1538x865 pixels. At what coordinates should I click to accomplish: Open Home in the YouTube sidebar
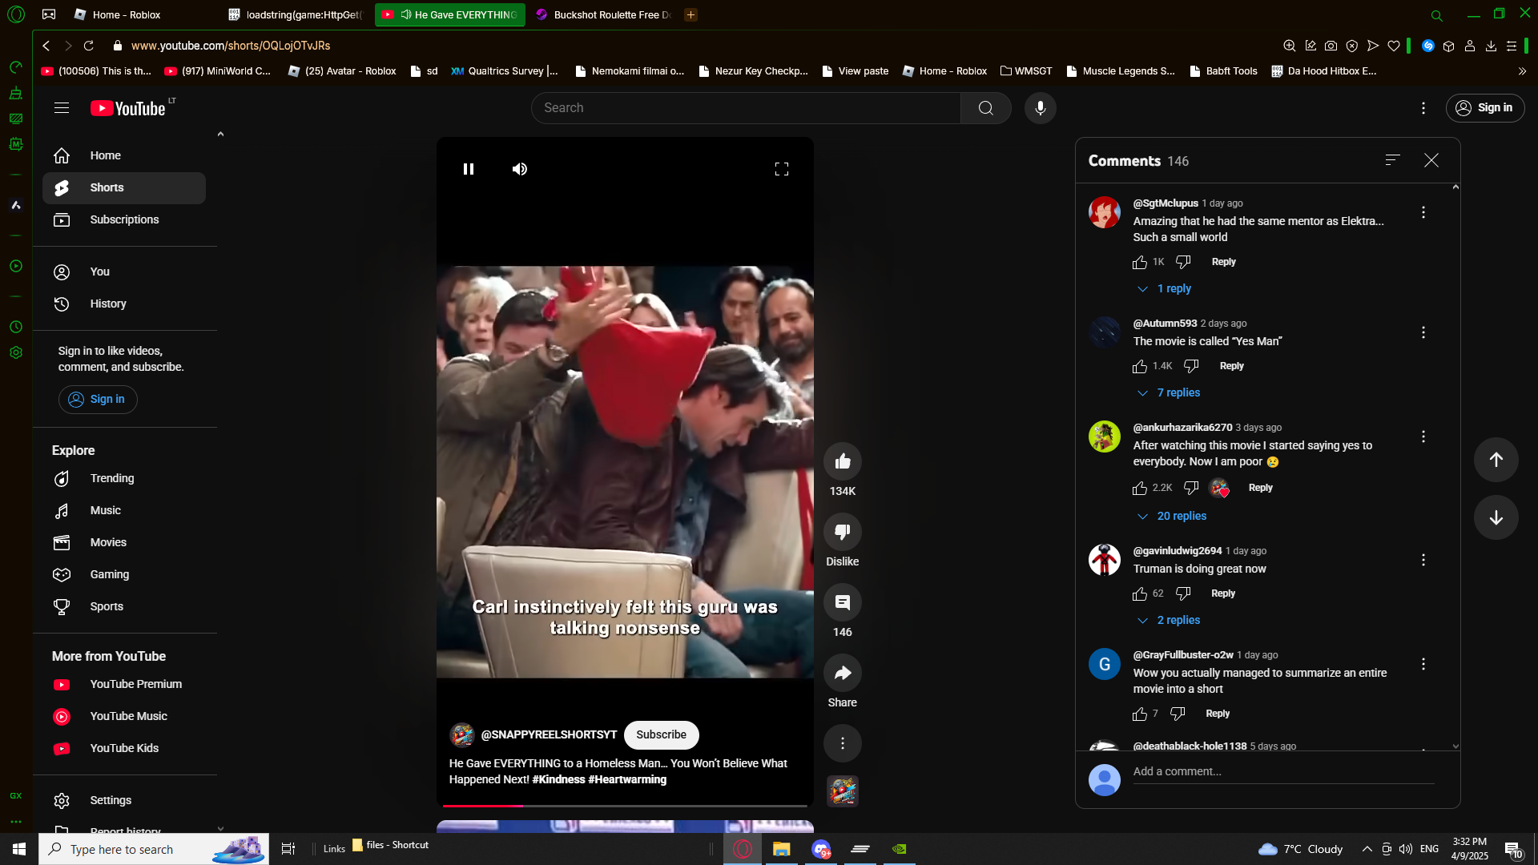coord(124,156)
